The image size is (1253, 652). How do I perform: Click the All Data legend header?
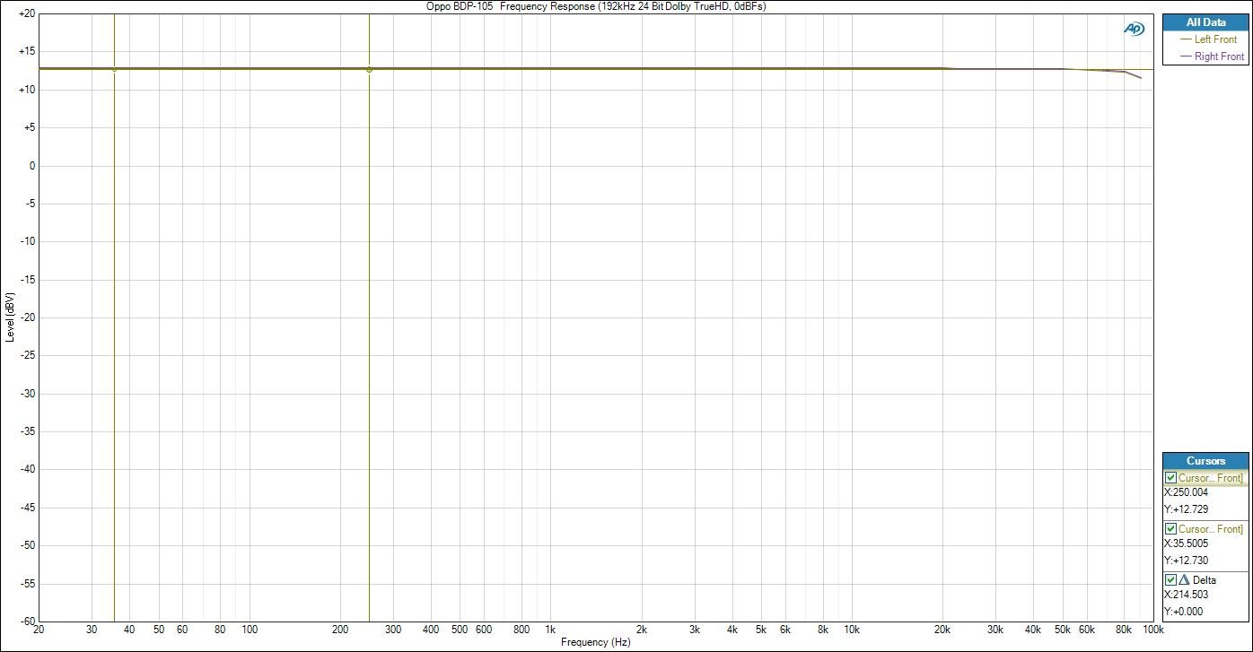tap(1205, 22)
